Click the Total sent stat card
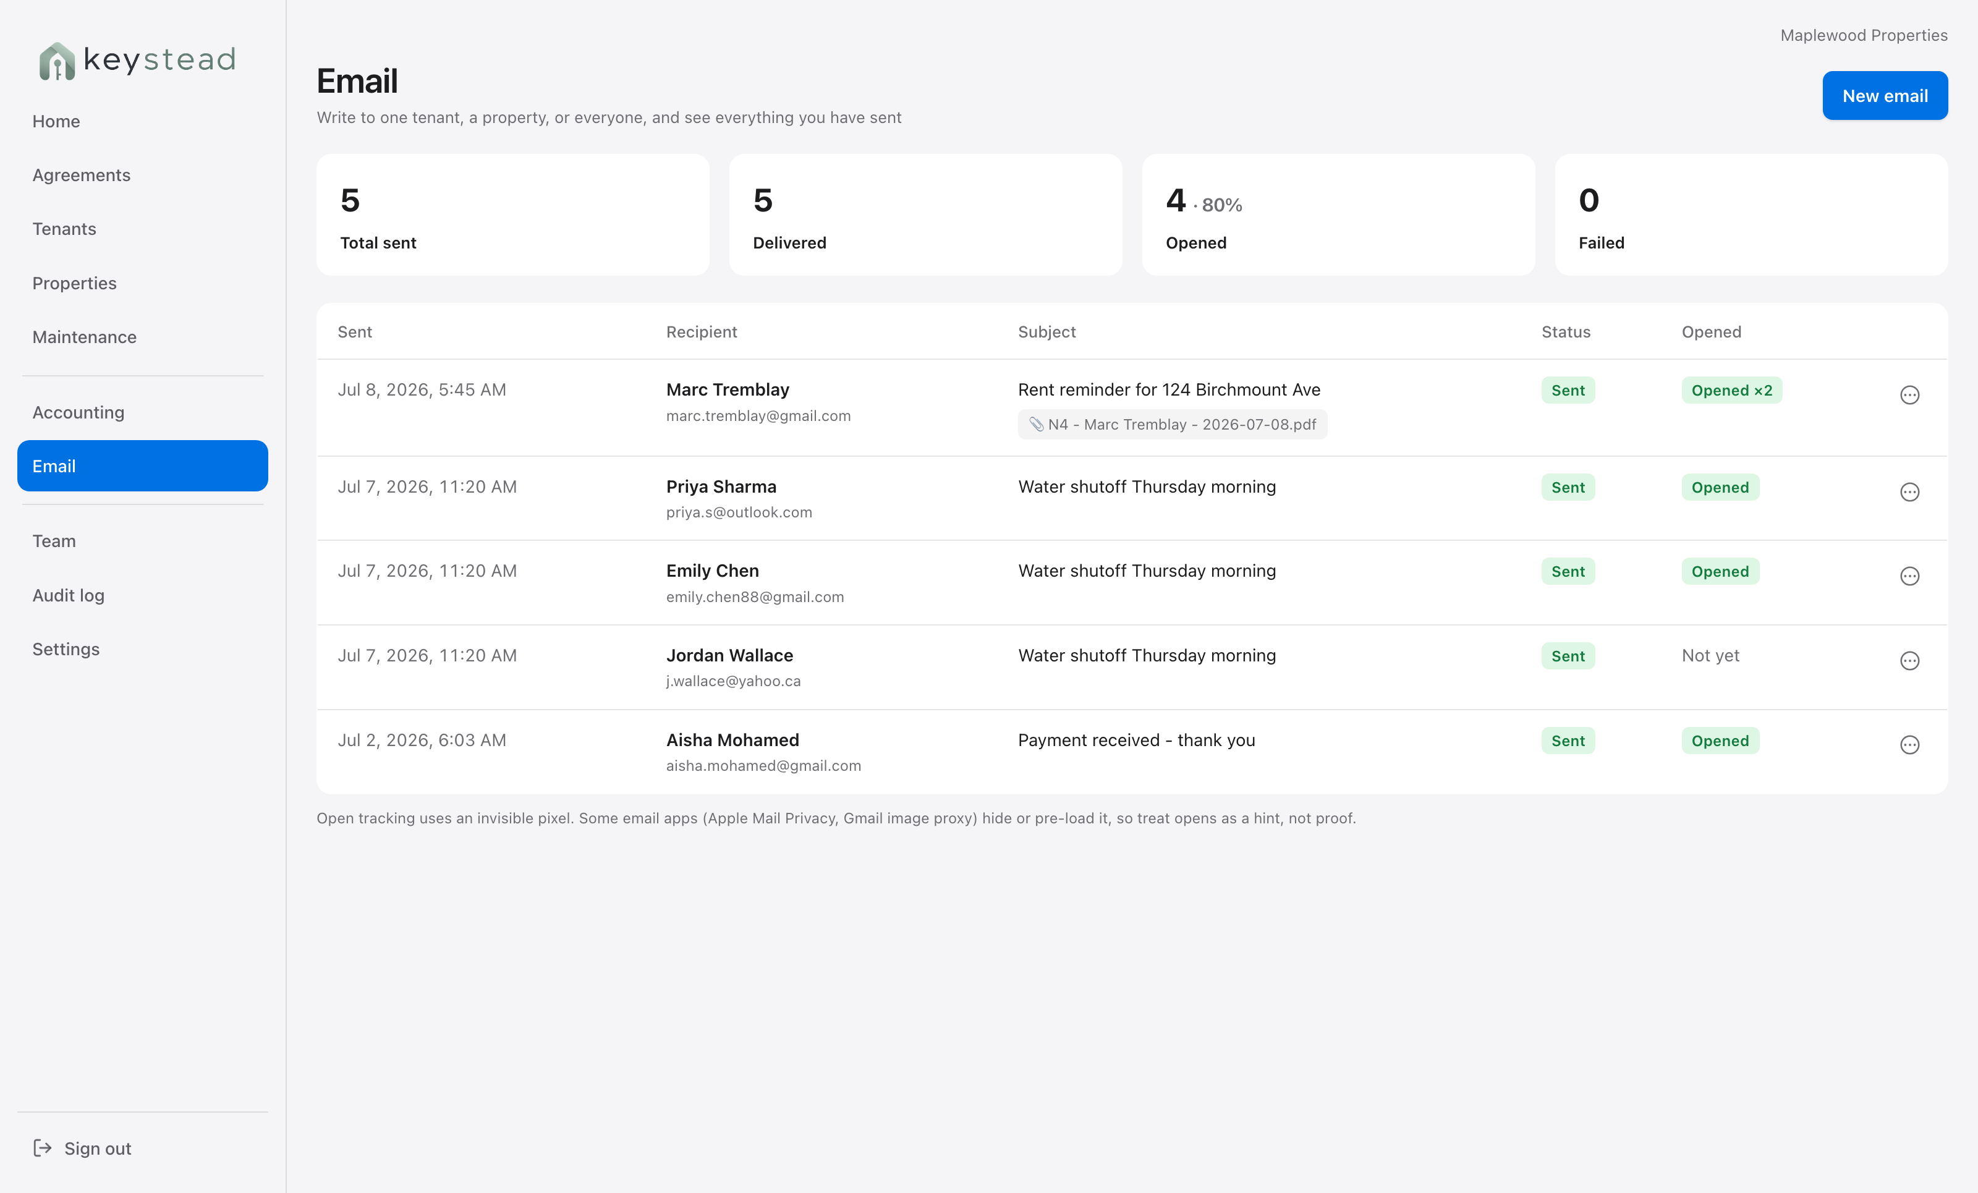Image resolution: width=1978 pixels, height=1193 pixels. (513, 215)
